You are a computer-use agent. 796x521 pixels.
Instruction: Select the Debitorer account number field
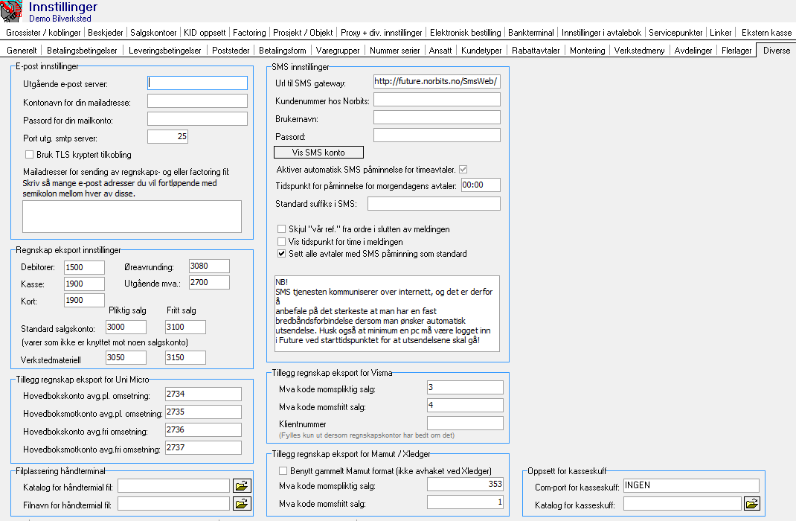(x=84, y=267)
